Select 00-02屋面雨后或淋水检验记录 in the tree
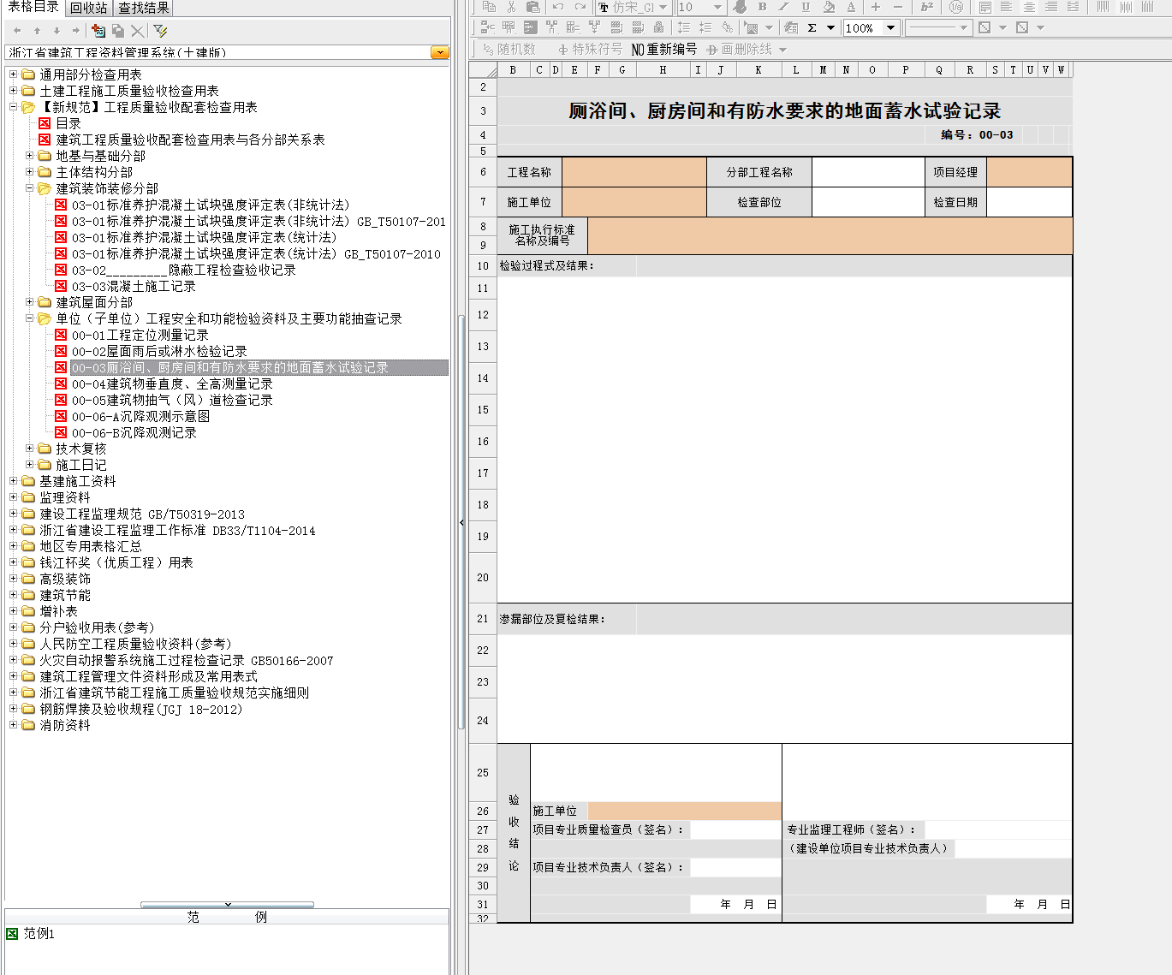Viewport: 1172px width, 975px height. tap(159, 352)
